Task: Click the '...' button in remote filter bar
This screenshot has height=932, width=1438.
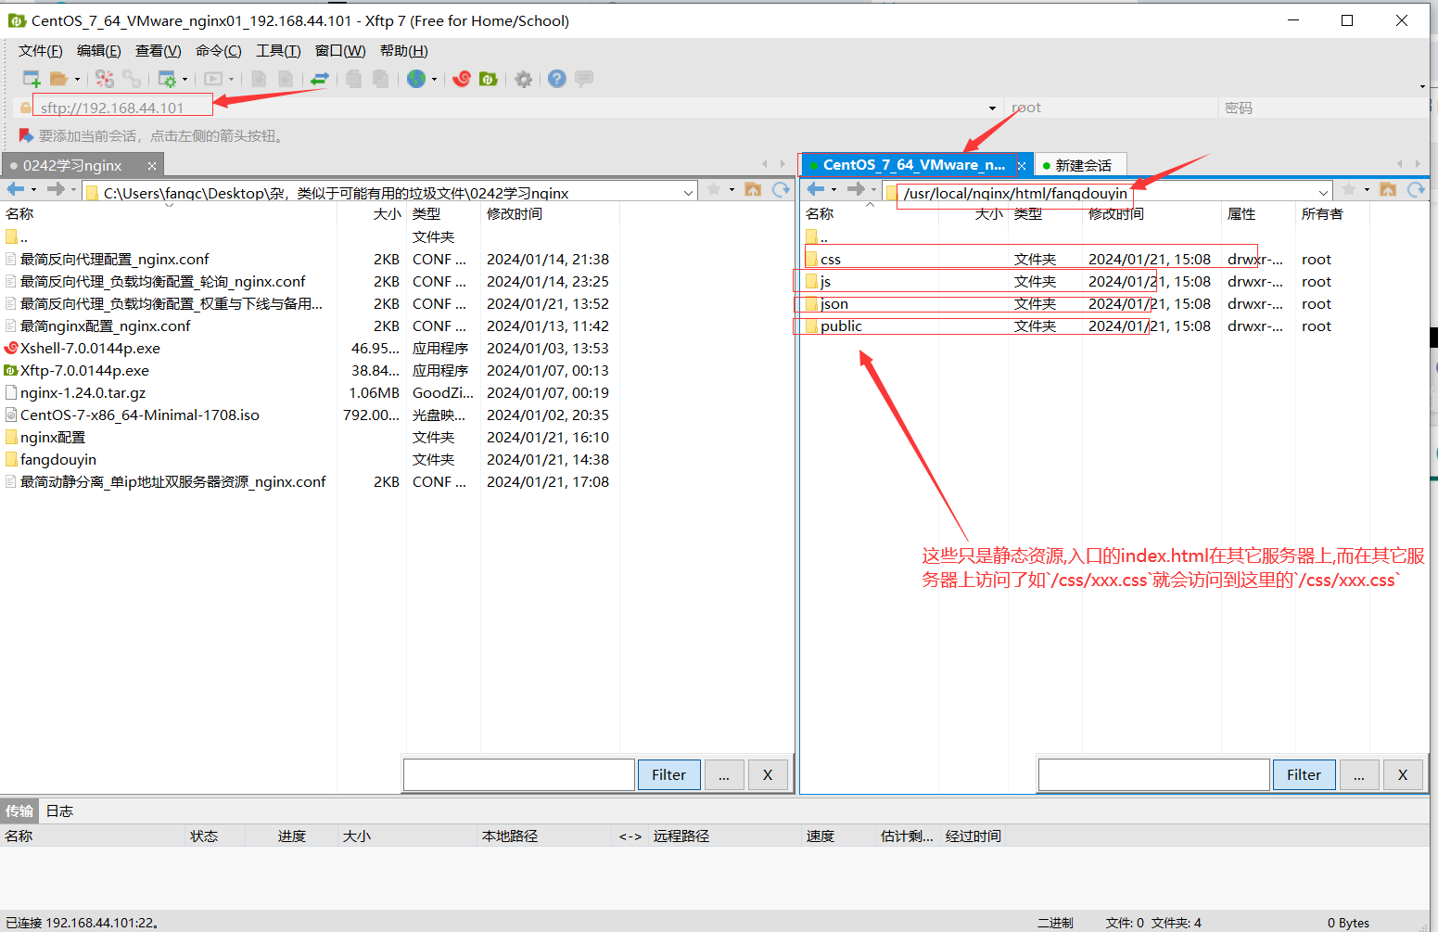Action: (x=1359, y=774)
